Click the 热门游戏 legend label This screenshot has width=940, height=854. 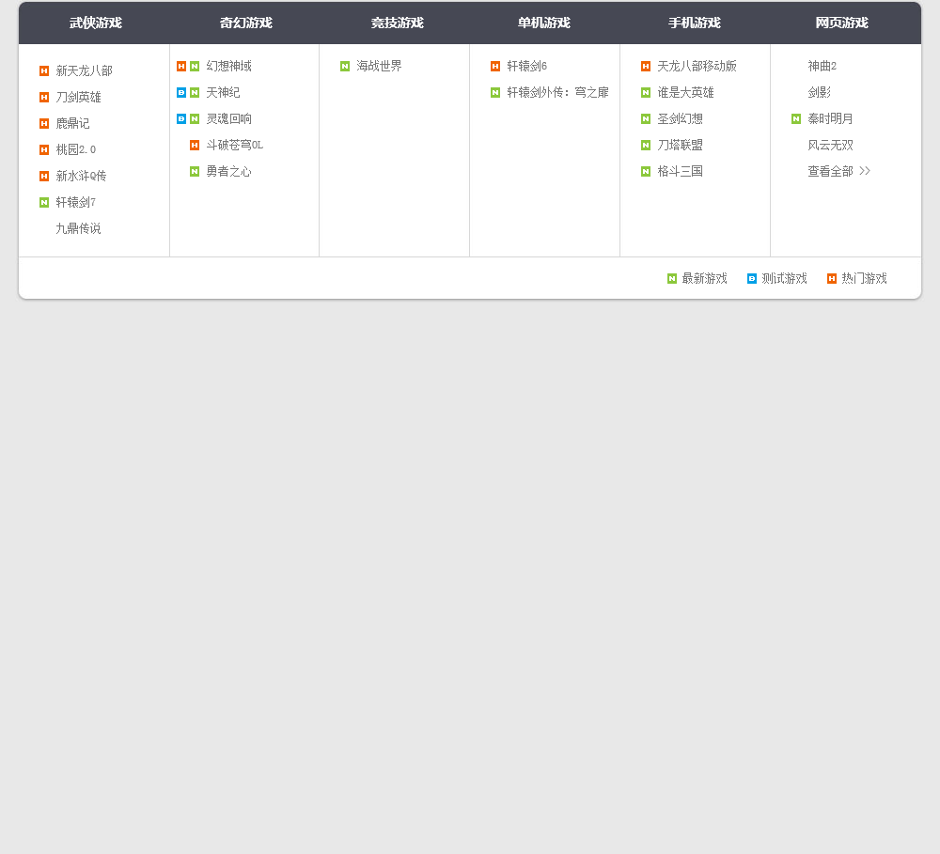click(864, 279)
